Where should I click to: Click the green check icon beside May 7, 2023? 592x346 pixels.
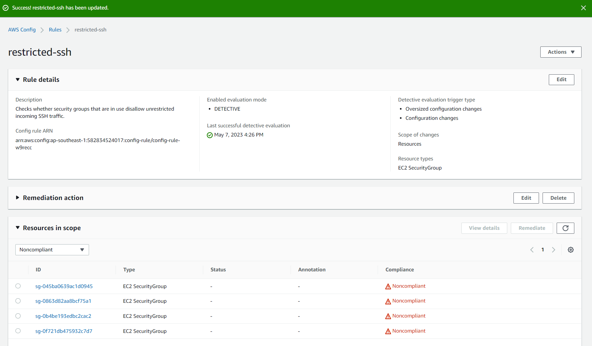coord(210,135)
